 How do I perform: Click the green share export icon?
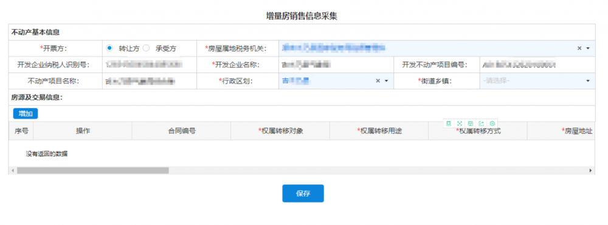tap(481, 123)
